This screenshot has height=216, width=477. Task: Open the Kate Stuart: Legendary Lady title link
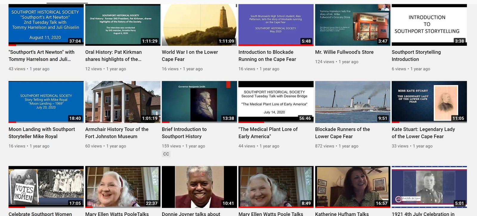(x=423, y=133)
